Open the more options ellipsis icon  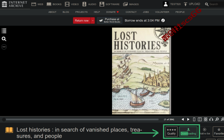(4, 47)
